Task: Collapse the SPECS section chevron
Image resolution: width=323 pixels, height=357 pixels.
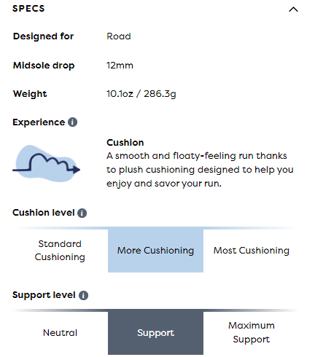Action: (x=293, y=9)
